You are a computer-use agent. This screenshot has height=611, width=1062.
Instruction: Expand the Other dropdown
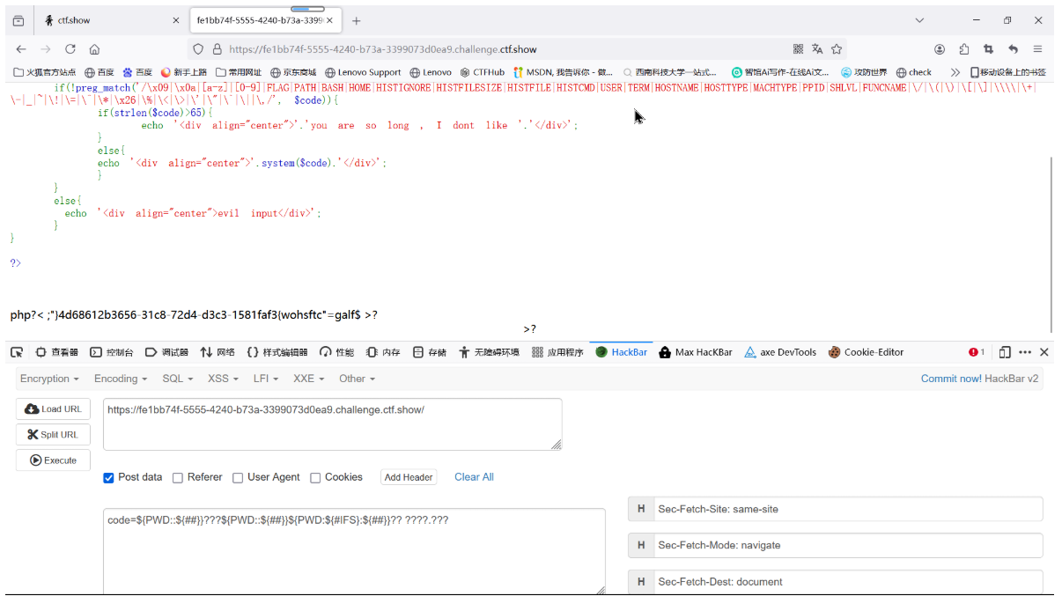tap(358, 379)
